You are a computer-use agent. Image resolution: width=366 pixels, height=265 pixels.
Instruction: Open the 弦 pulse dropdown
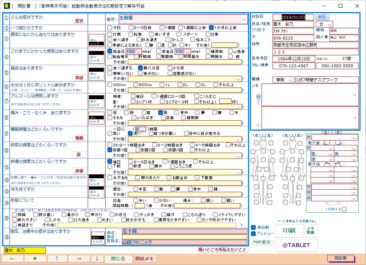click(x=330, y=154)
